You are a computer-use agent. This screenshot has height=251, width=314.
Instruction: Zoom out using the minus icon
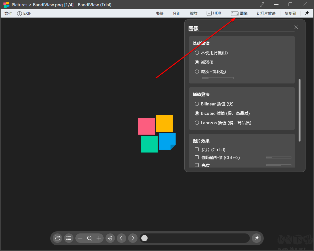click(x=80, y=238)
